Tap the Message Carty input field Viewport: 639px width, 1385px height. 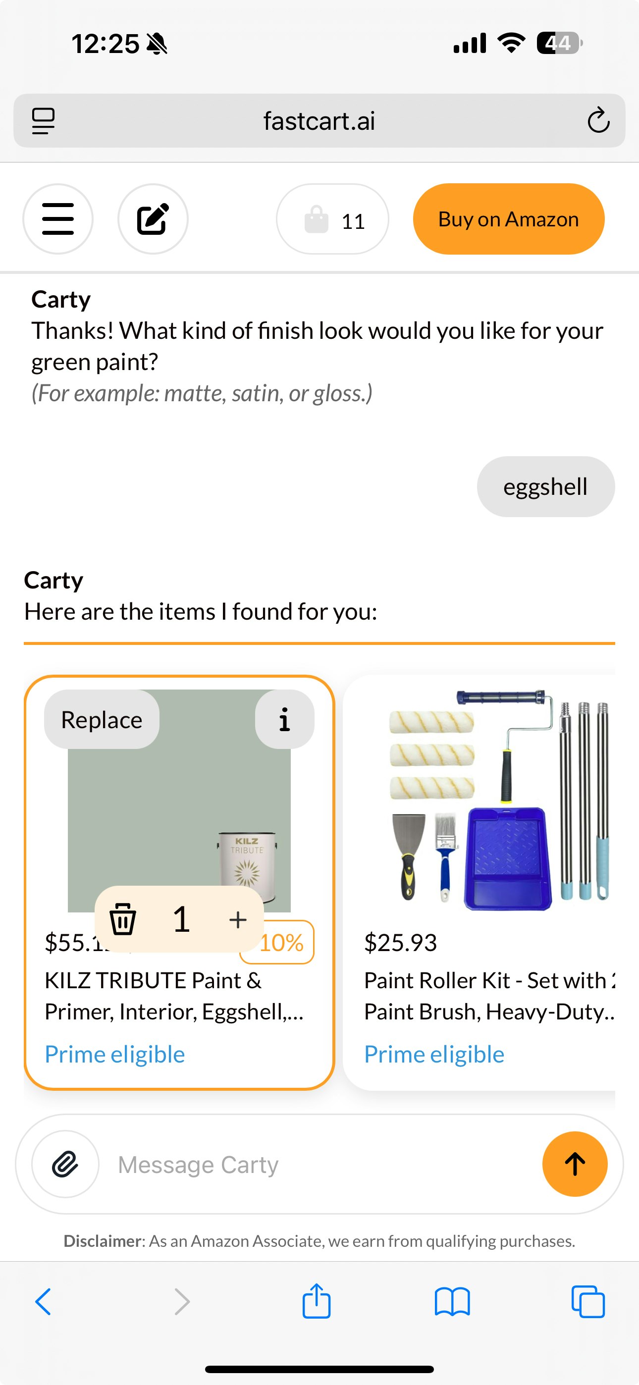(x=269, y=1165)
